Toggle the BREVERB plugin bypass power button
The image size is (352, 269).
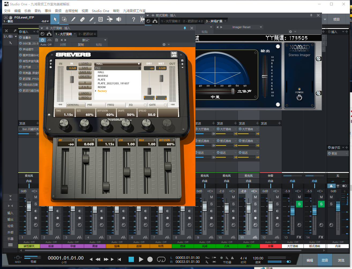[x=42, y=40]
